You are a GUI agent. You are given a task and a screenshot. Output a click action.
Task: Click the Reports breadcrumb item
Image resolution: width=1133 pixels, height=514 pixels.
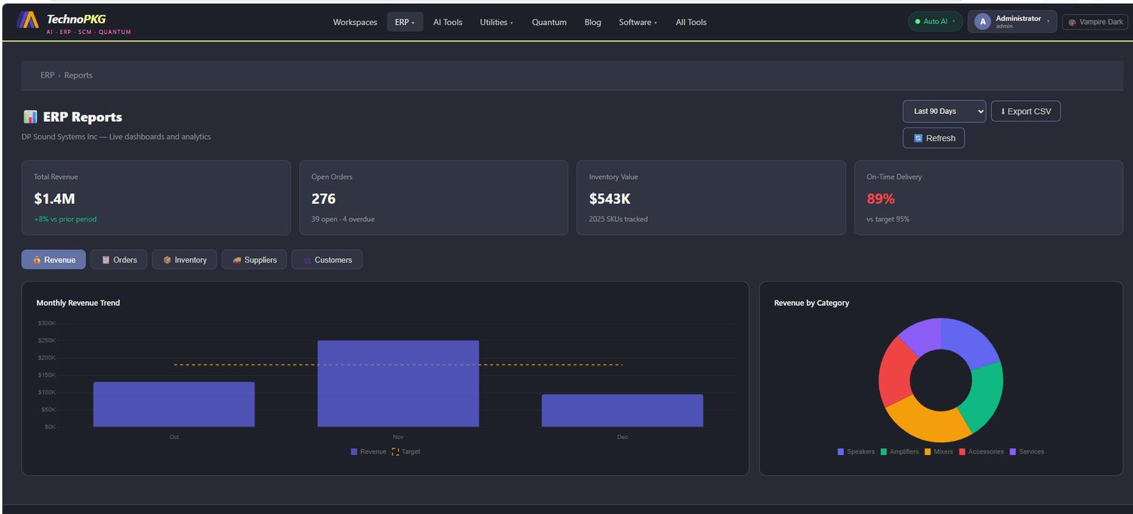click(x=79, y=75)
